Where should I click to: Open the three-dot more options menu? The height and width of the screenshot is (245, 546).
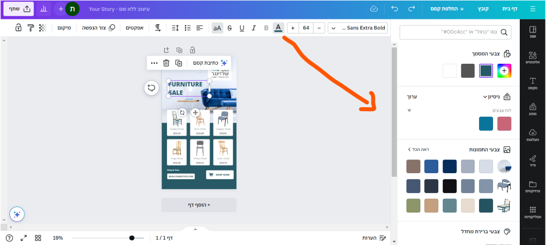tap(154, 63)
